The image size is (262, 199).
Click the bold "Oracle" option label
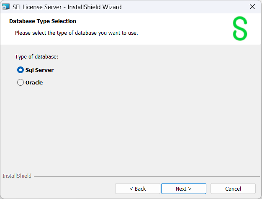[x=34, y=83]
